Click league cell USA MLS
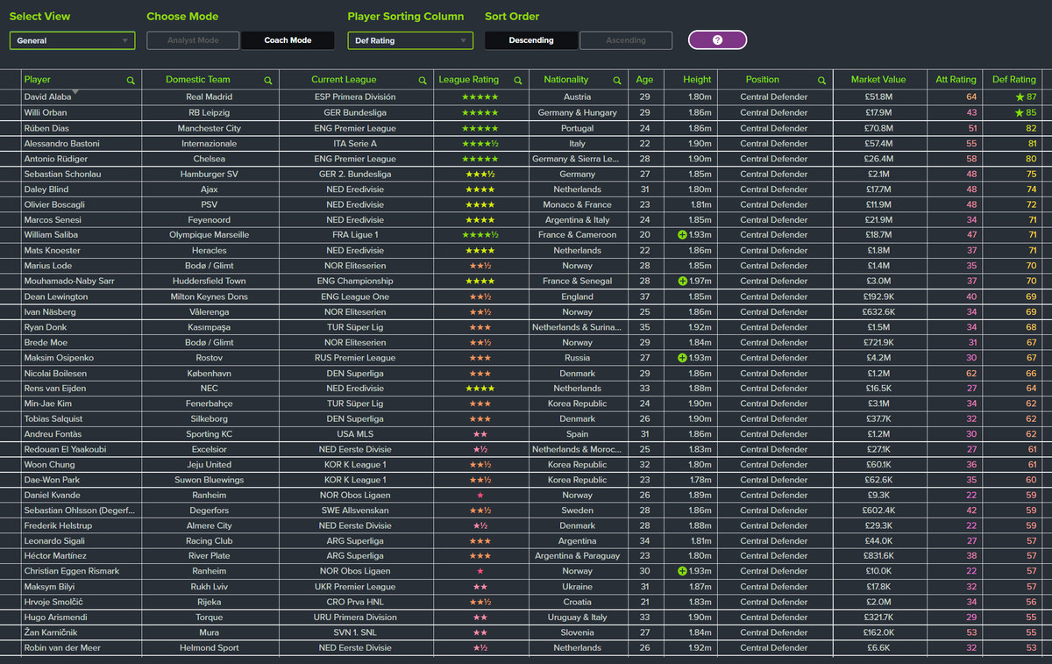 [356, 434]
